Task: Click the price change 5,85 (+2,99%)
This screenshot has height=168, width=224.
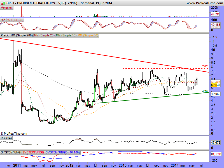Action: click(68, 3)
